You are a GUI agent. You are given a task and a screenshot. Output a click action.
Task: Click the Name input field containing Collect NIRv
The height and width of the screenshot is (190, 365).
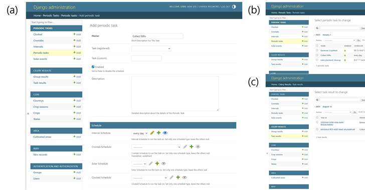(157, 36)
